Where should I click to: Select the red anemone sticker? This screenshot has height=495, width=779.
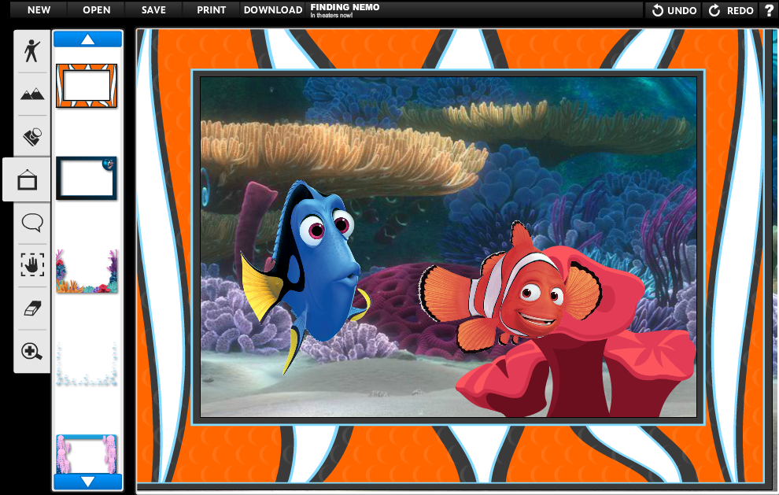(x=576, y=332)
